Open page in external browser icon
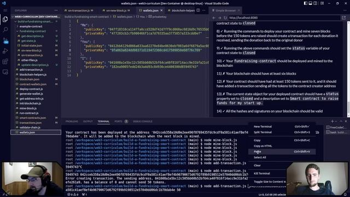 pyautogui.click(x=344, y=18)
